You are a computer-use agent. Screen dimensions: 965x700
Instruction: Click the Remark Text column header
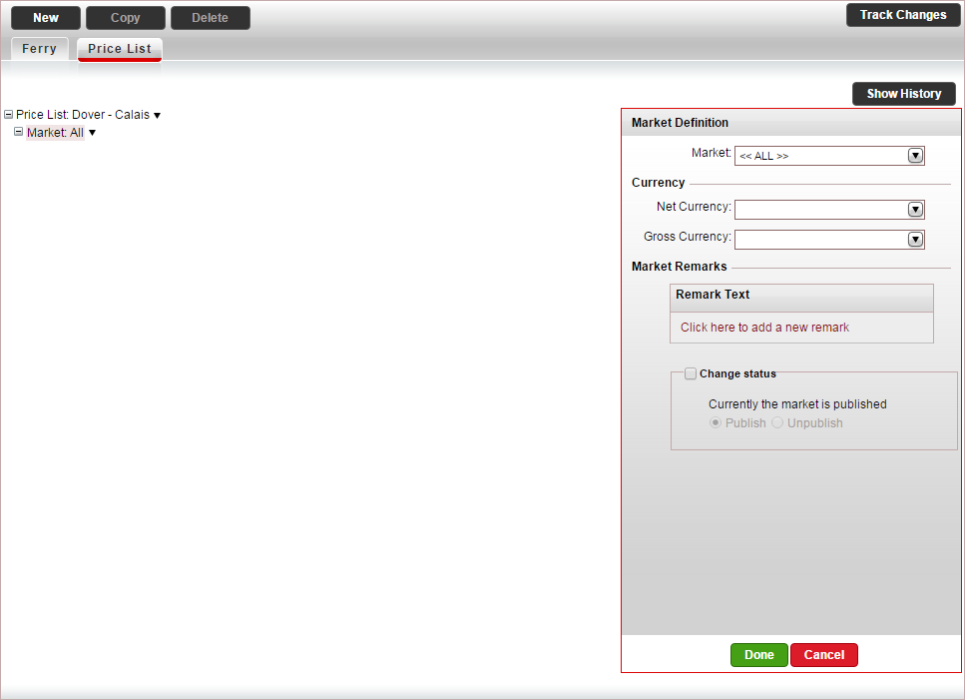point(801,298)
